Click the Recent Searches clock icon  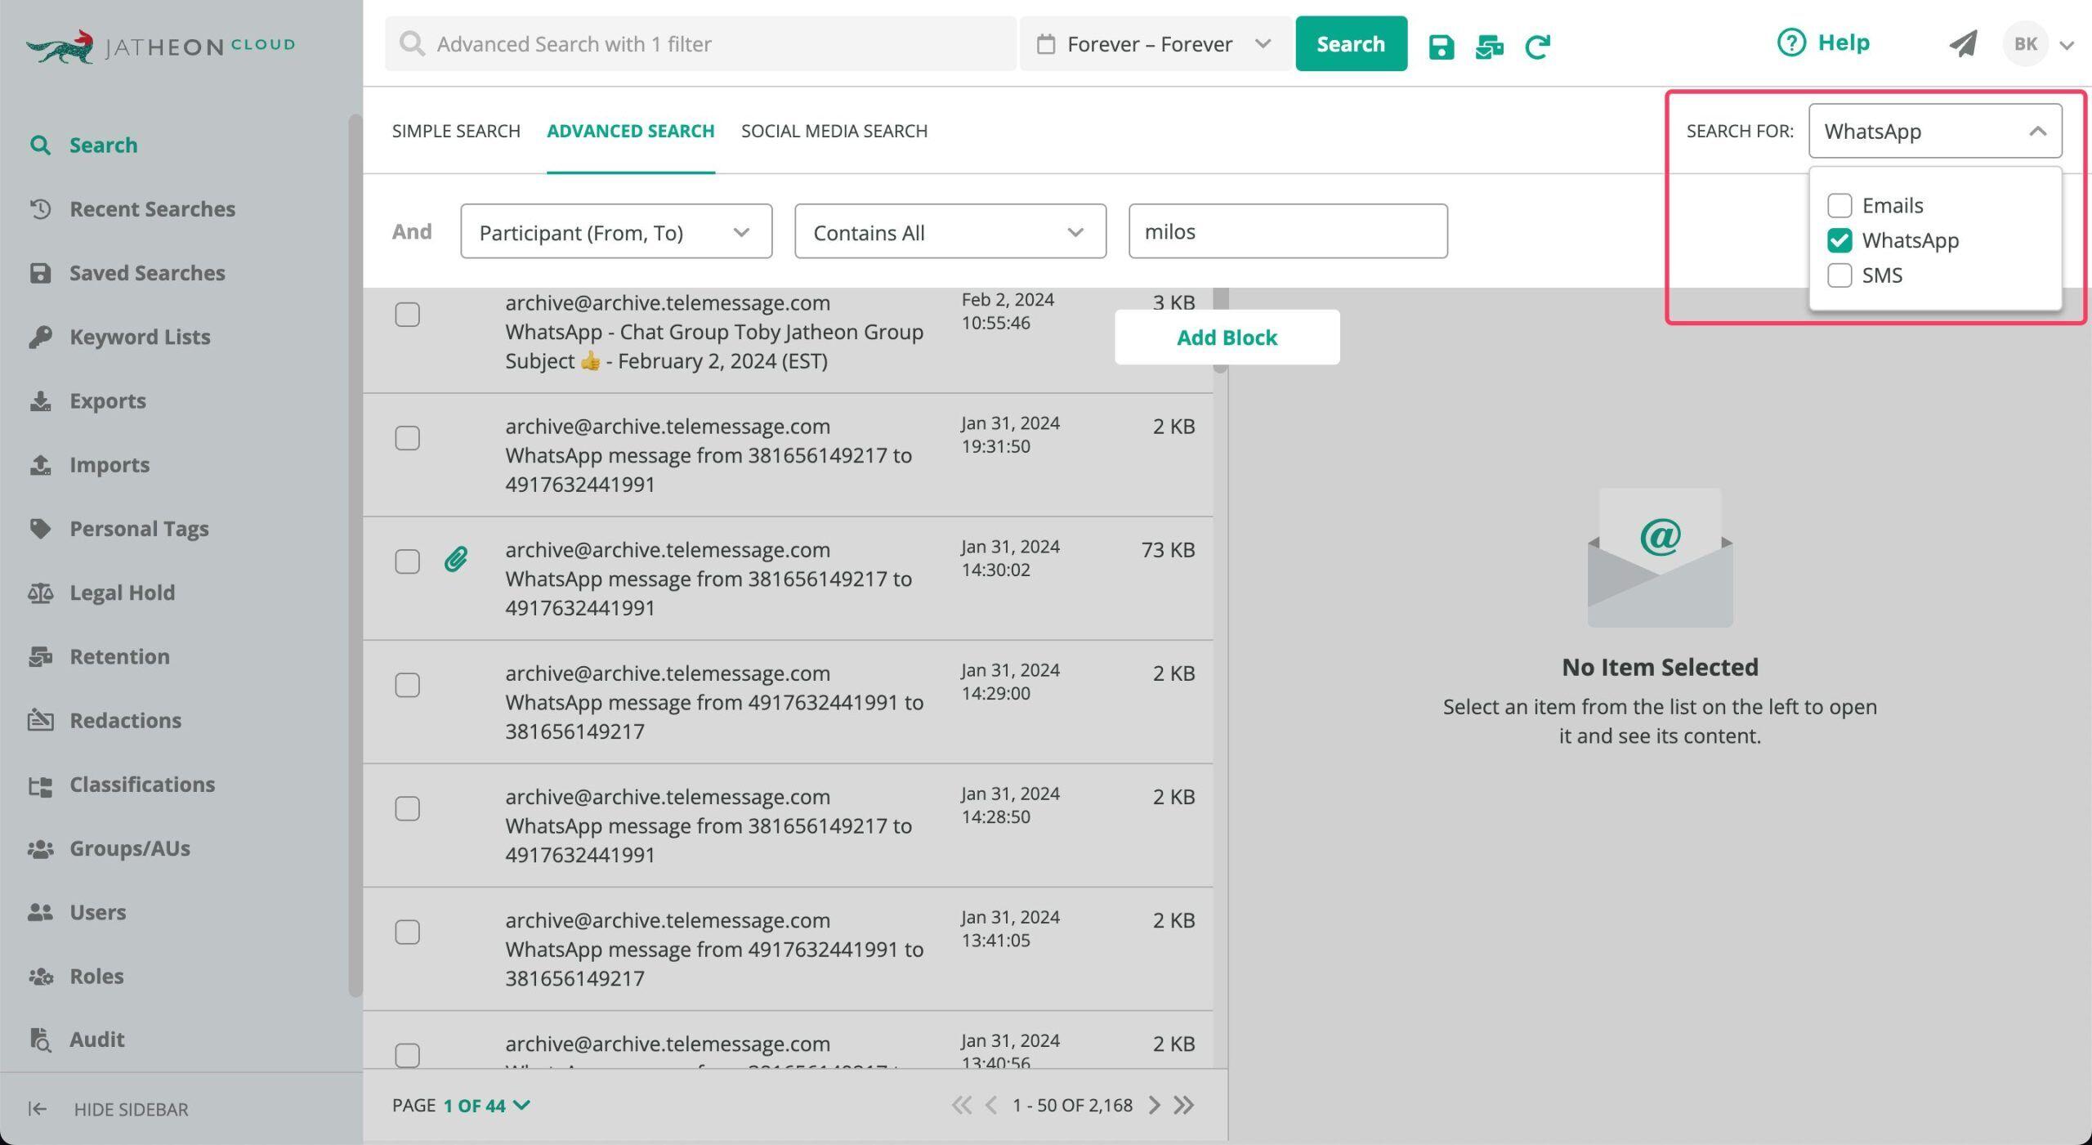[x=40, y=209]
